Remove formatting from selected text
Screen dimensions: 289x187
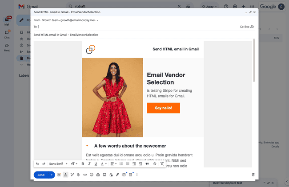(x=162, y=164)
